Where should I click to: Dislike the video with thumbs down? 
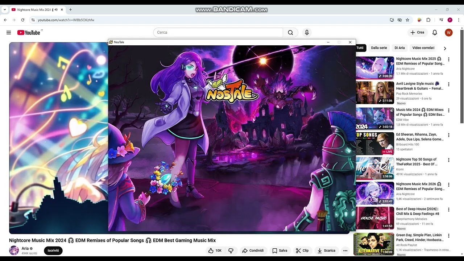(x=231, y=250)
